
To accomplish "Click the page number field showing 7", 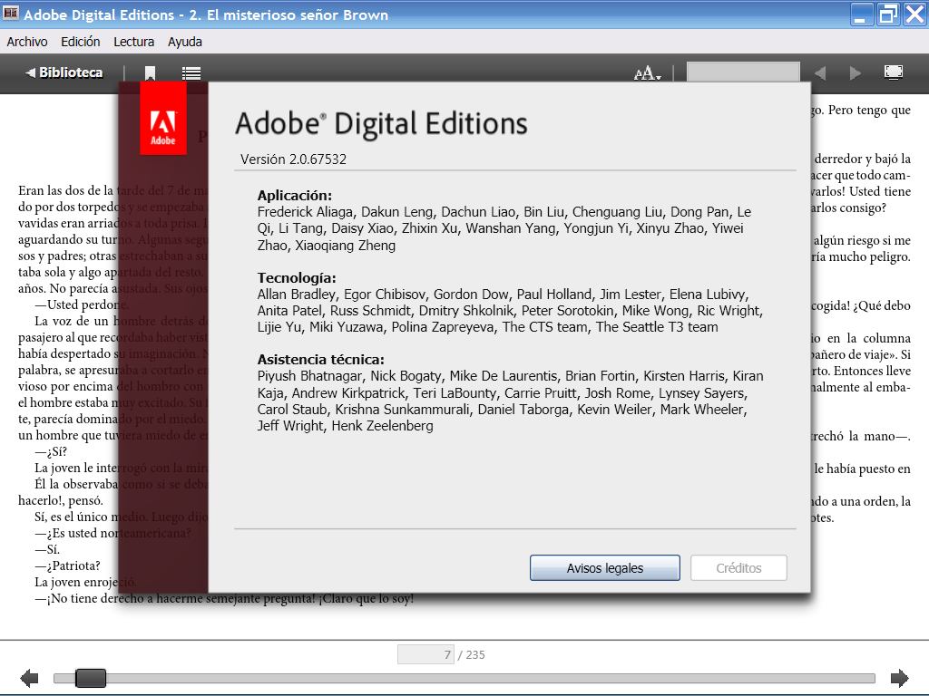I will tap(425, 654).
